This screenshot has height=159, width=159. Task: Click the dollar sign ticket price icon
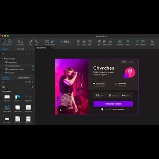coord(116,84)
